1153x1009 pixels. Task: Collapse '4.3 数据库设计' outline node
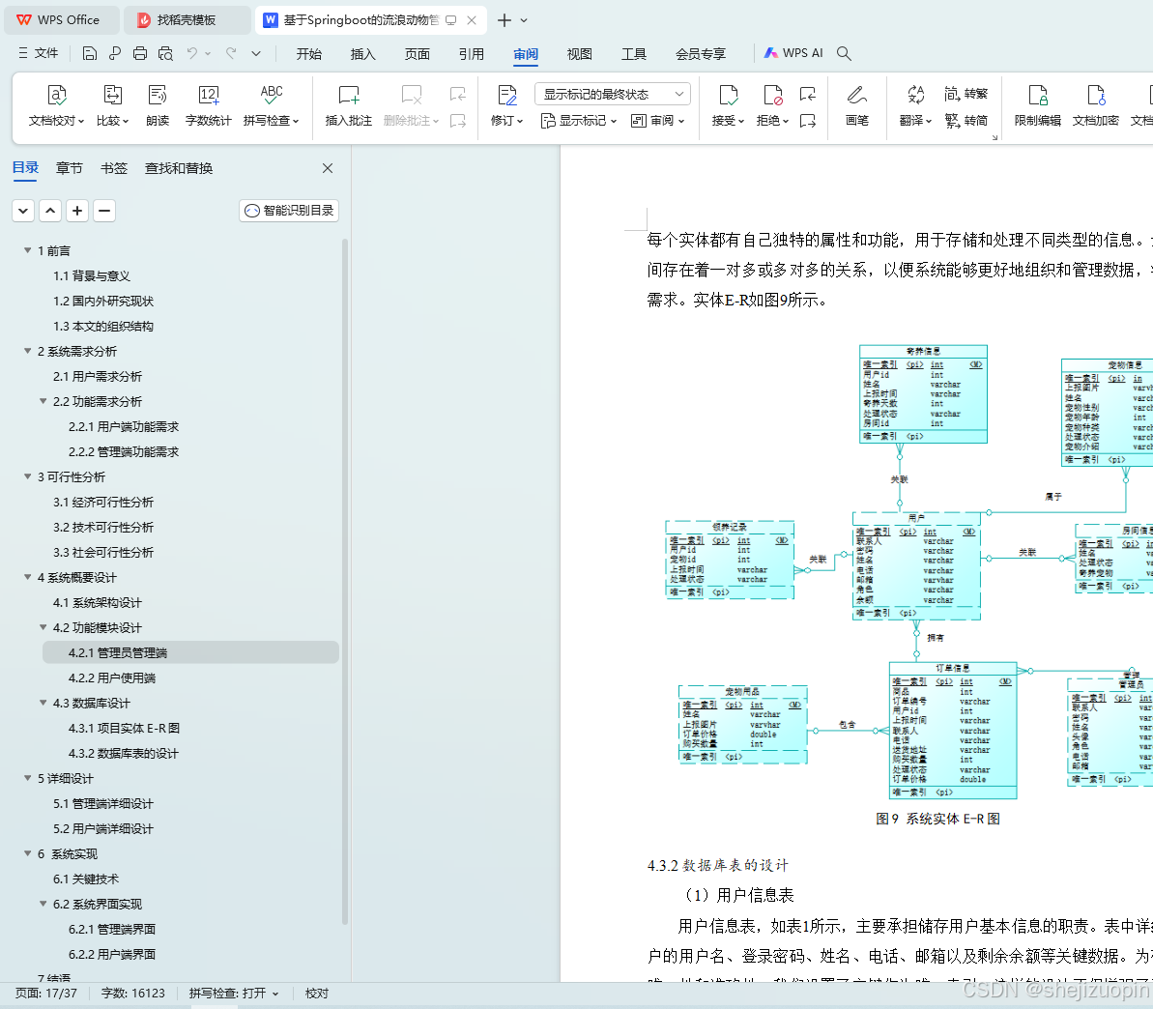[x=43, y=703]
